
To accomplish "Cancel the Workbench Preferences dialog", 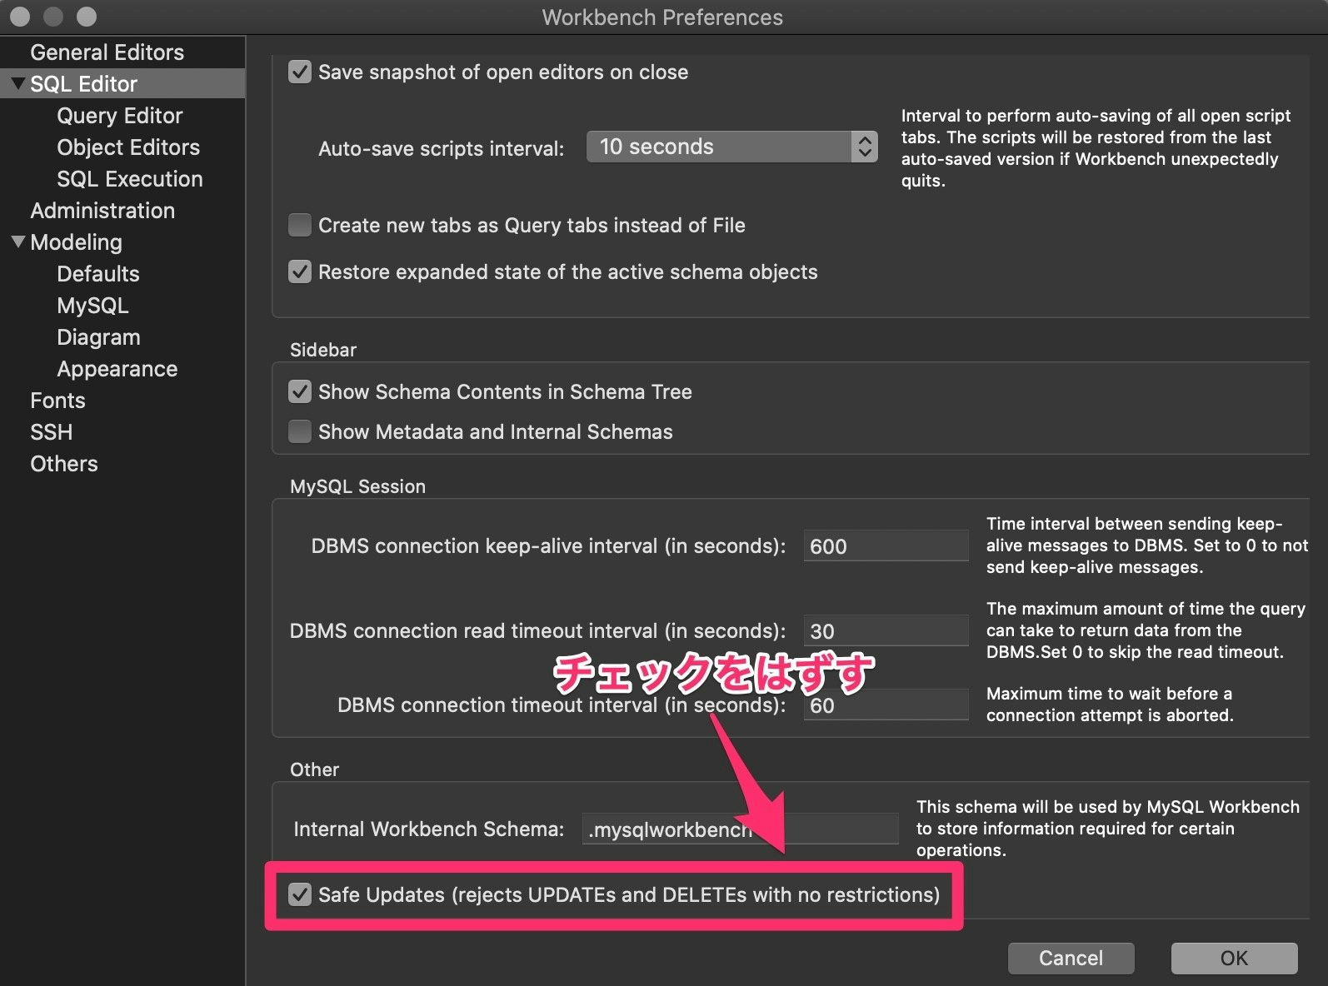I will pyautogui.click(x=1071, y=959).
